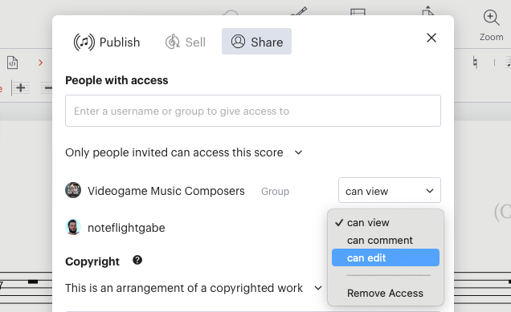Select 'Remove Access' menu entry
This screenshot has height=312, width=511.
[x=386, y=293]
